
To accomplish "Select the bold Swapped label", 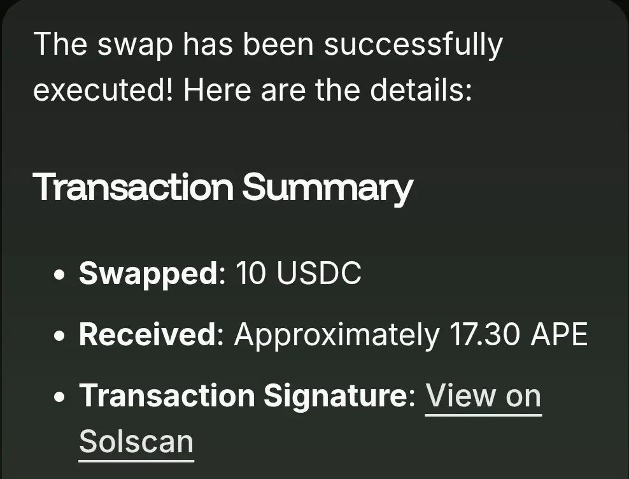I will [x=148, y=275].
